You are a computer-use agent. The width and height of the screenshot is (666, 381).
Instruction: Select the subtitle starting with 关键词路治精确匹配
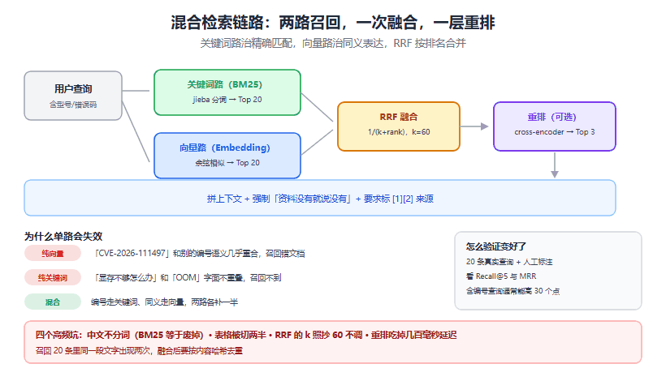(333, 43)
